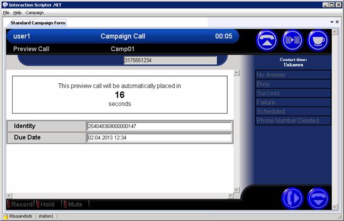Open the File menu
This screenshot has width=344, height=221.
pos(6,12)
